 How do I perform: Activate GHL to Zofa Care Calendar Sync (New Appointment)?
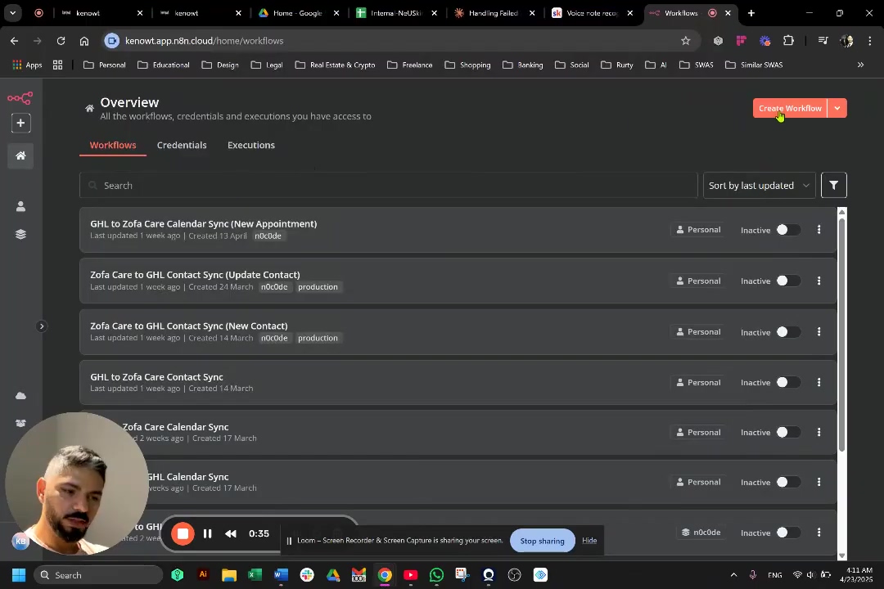787,230
